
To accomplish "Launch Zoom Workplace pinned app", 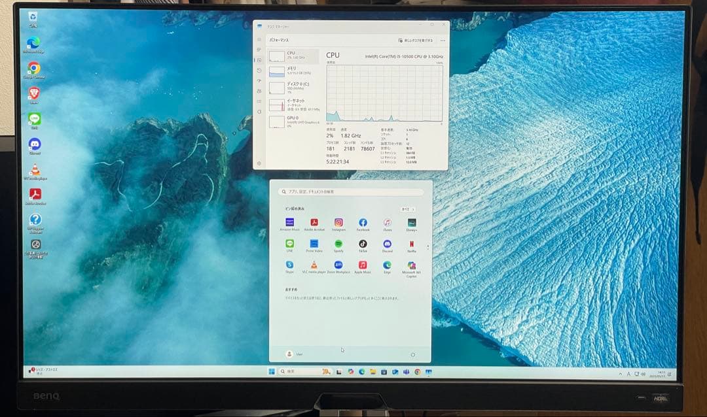I will 338,265.
